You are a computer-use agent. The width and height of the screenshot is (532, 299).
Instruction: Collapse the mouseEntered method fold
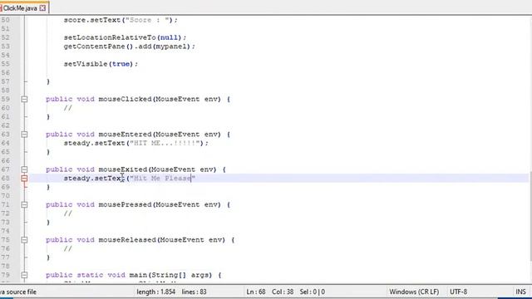pos(24,135)
